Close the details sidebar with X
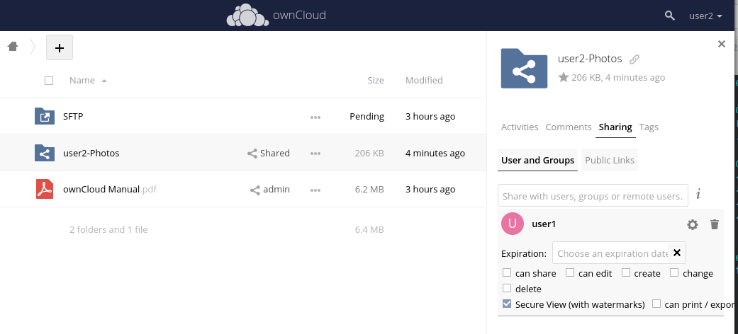 click(x=721, y=44)
